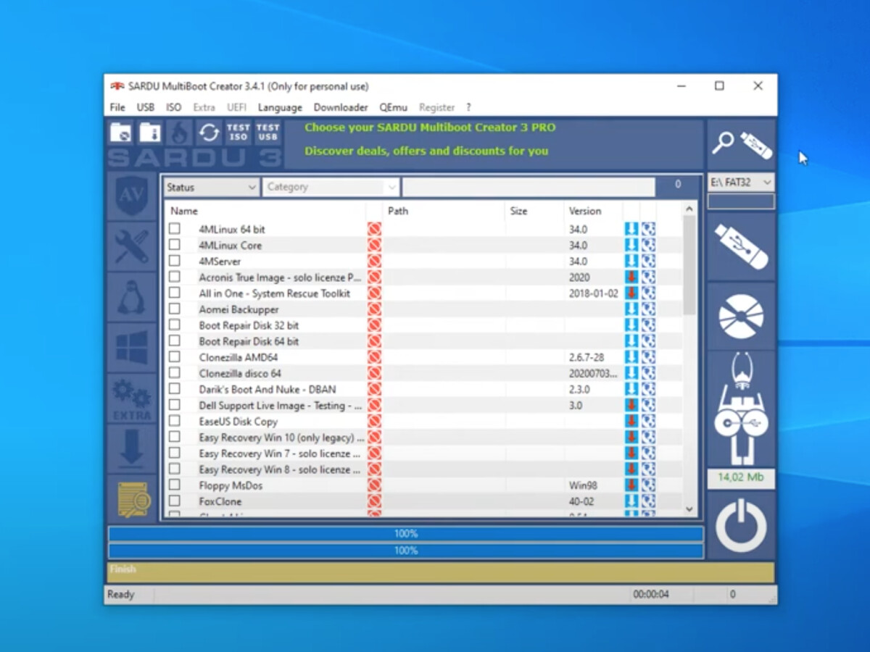870x652 pixels.
Task: Click 'Choose your SARDU Multiboot Creator 3 PRO' link
Action: [430, 128]
